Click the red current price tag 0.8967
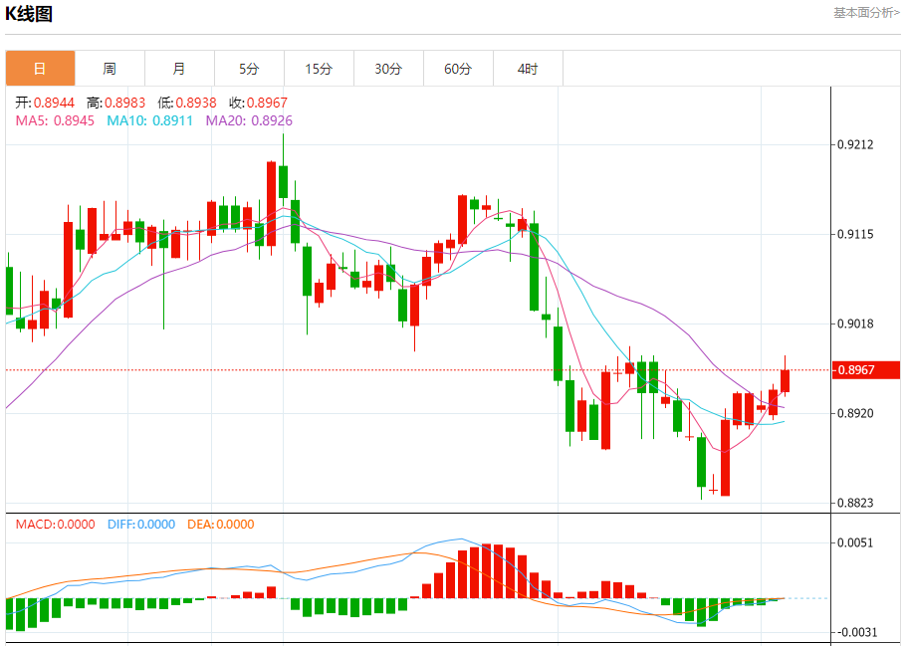Viewport: 906px width, 646px height. coord(865,370)
